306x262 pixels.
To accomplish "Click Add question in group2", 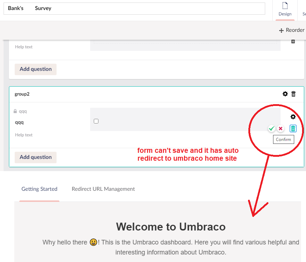I will pyautogui.click(x=35, y=157).
